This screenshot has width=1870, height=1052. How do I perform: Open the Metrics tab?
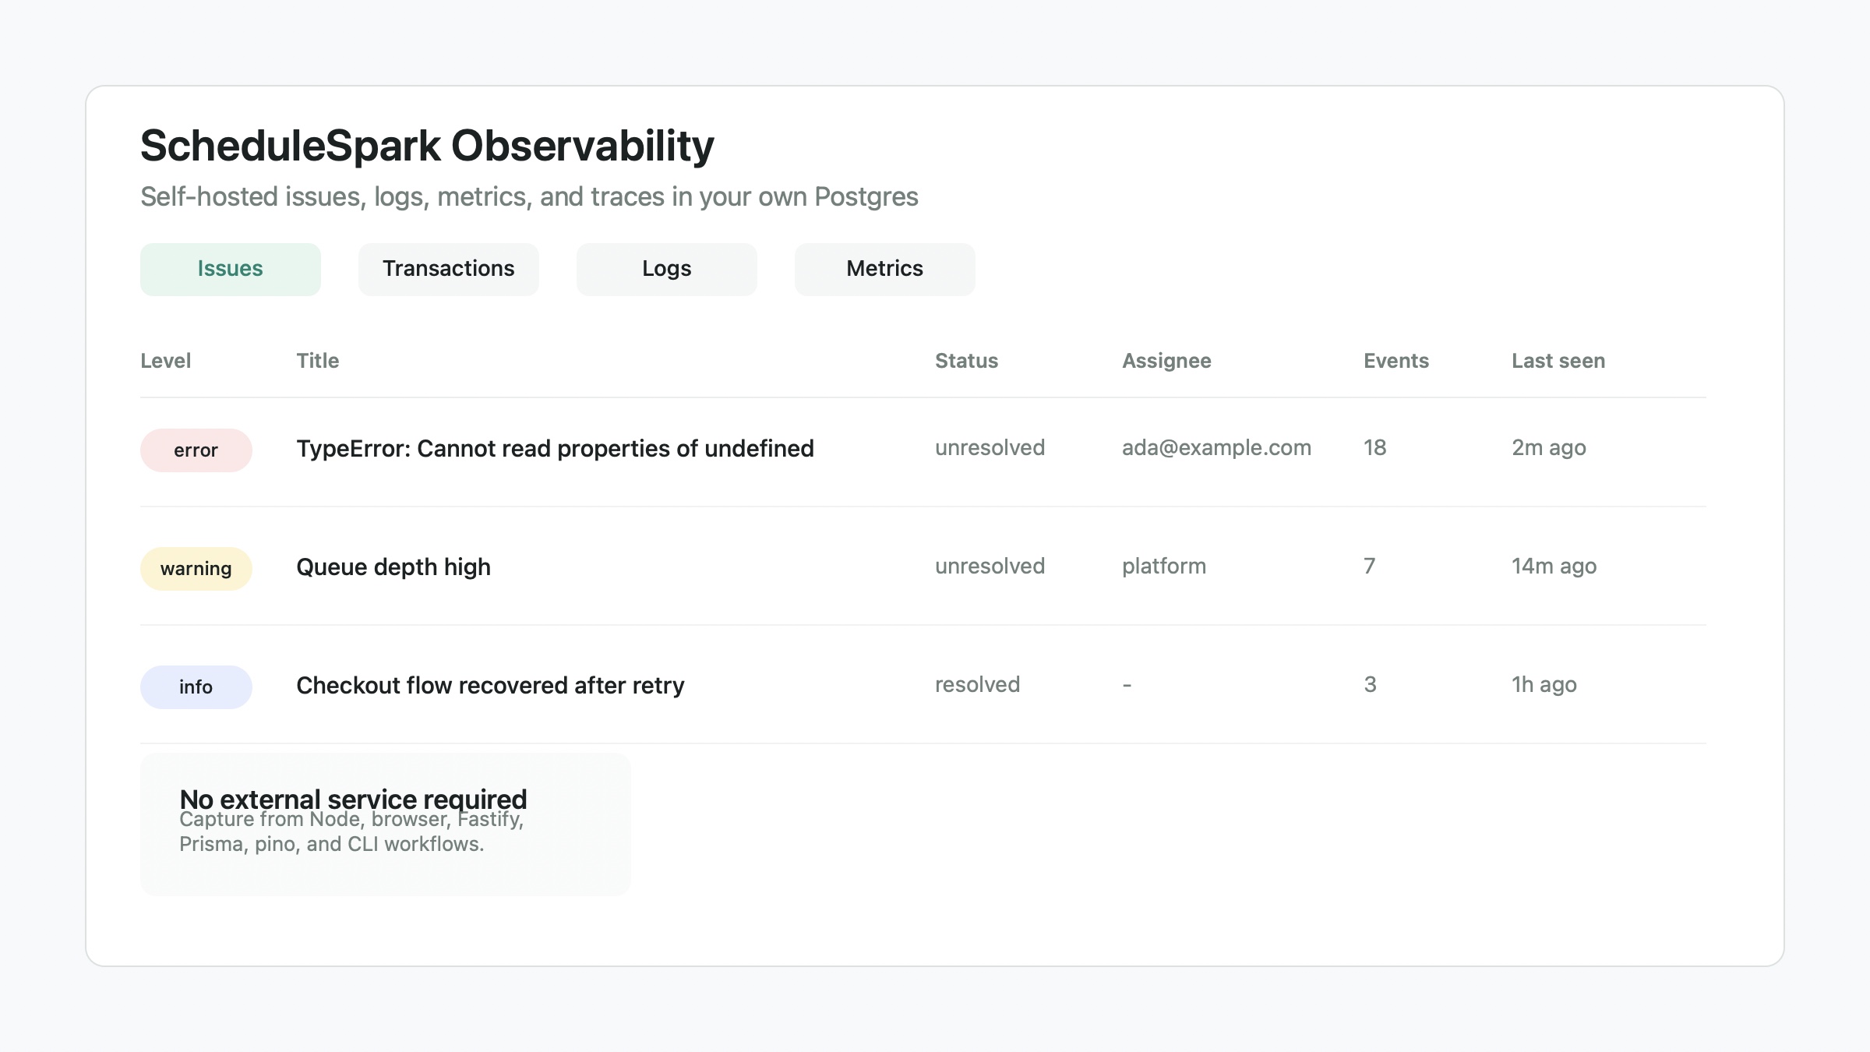pyautogui.click(x=884, y=269)
